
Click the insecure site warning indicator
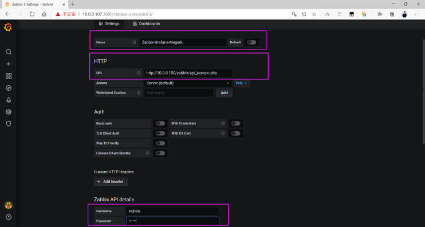pos(66,14)
